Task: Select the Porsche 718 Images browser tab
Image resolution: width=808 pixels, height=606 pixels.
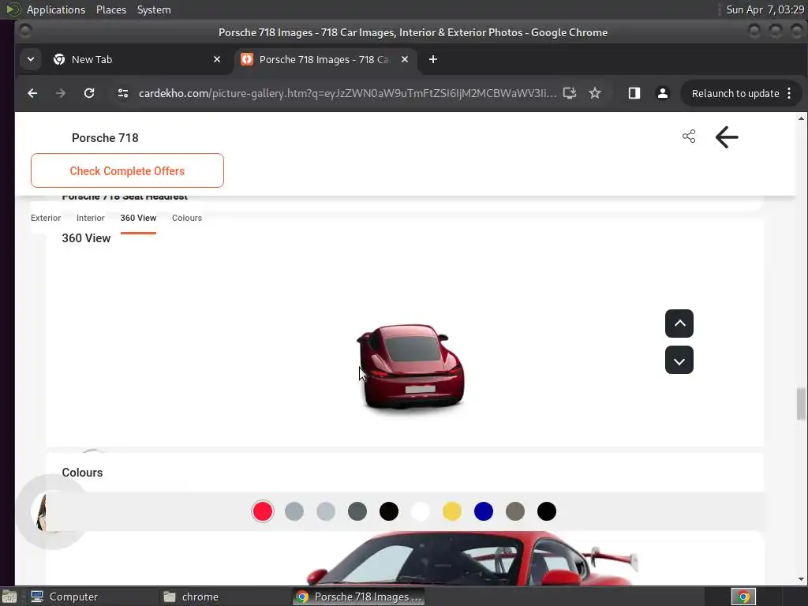Action: coord(324,59)
